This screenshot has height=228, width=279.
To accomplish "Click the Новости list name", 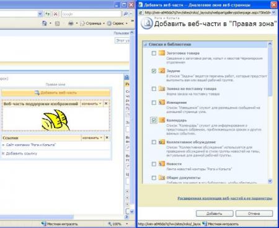I will tap(174, 164).
